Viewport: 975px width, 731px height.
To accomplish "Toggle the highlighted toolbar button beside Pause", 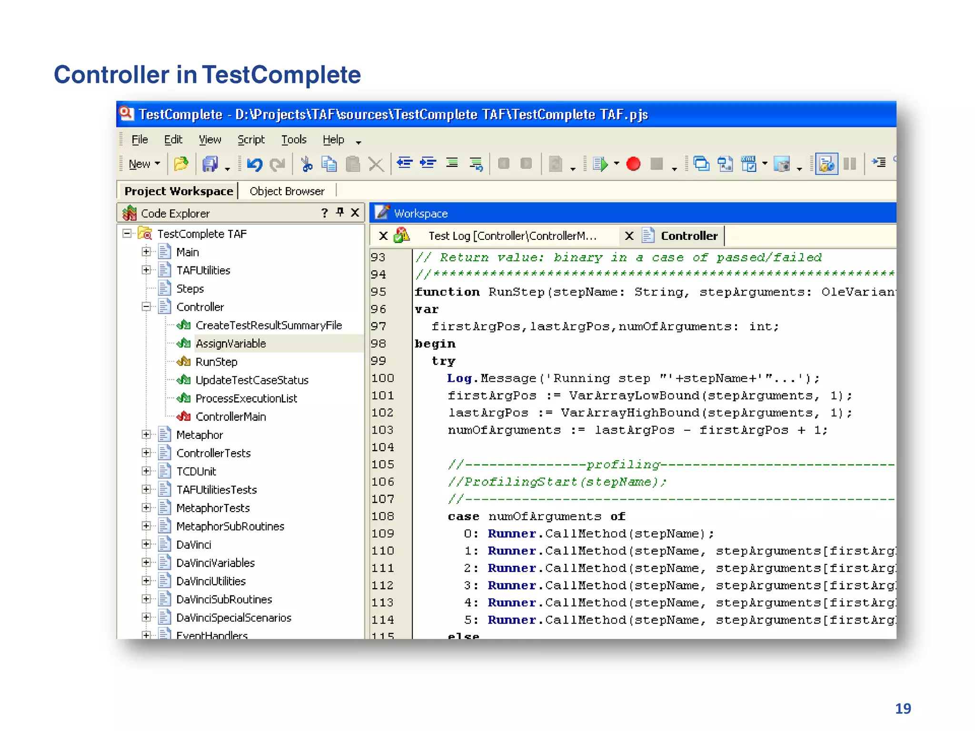I will [826, 164].
